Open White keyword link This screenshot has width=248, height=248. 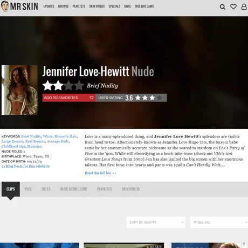(48, 136)
